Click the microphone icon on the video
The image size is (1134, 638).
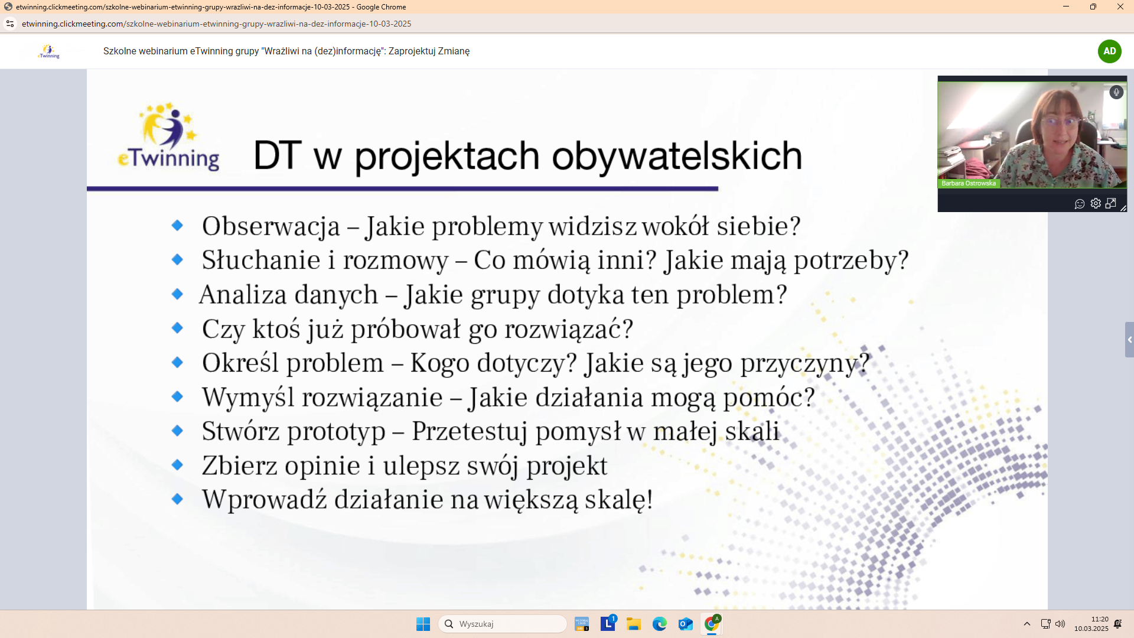tap(1116, 93)
